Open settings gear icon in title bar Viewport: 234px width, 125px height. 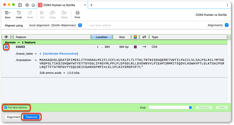tap(27, 5)
